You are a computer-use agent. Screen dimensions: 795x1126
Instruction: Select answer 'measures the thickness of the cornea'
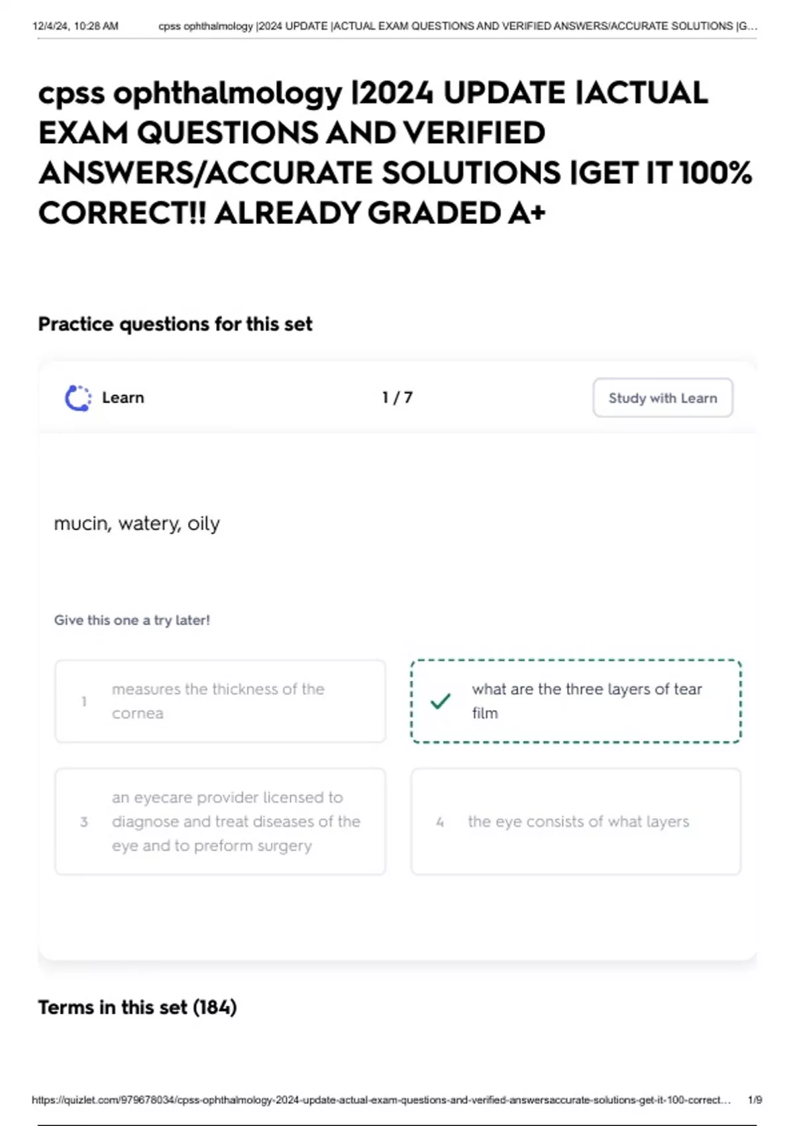[220, 701]
